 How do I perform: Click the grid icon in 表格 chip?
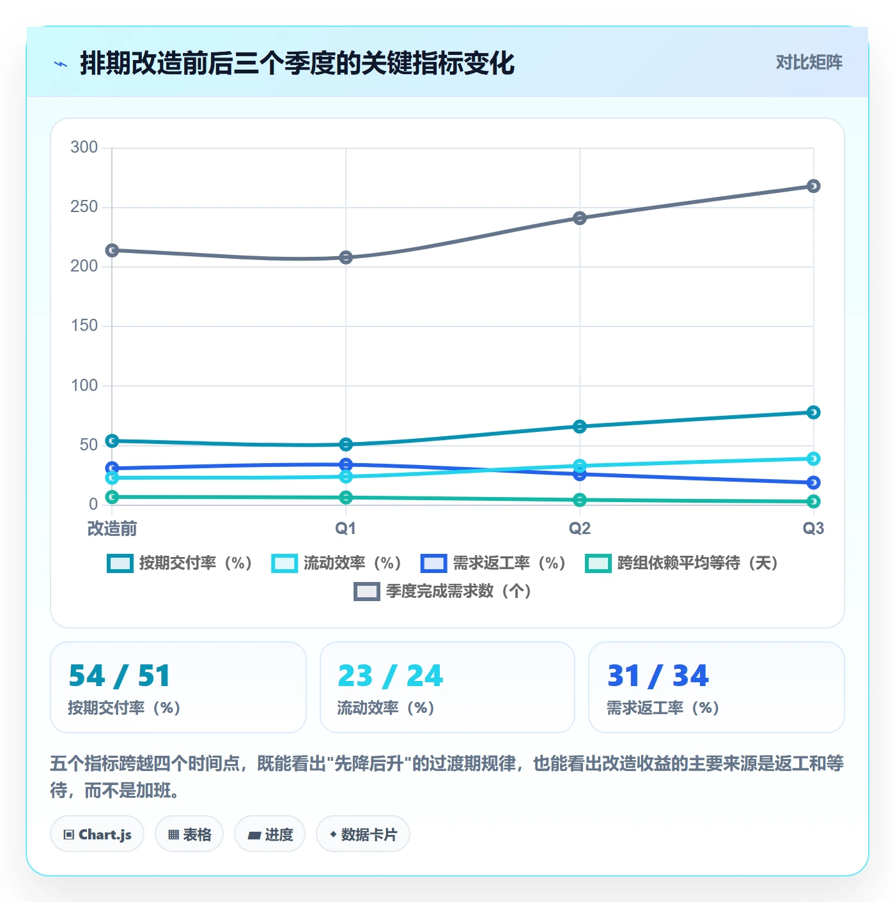click(173, 835)
